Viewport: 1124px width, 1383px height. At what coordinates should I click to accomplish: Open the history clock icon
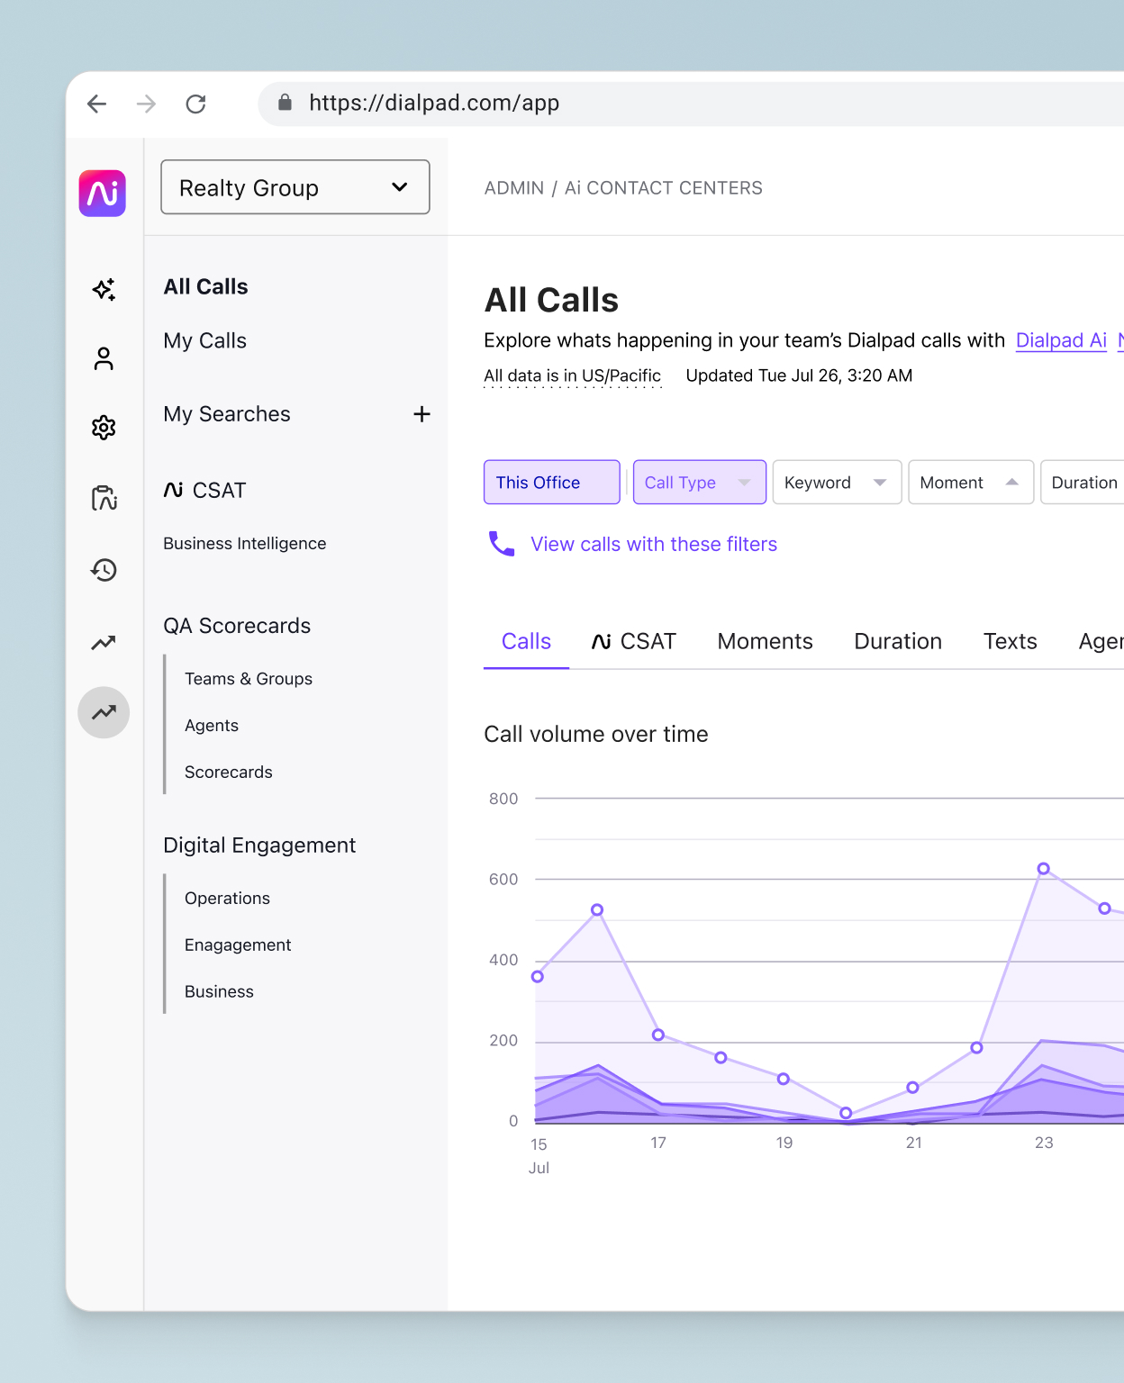point(104,570)
